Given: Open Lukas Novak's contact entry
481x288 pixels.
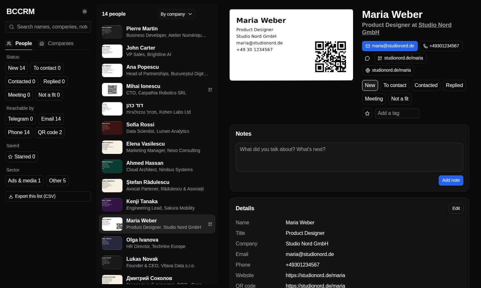Looking at the screenshot, I should pyautogui.click(x=157, y=262).
